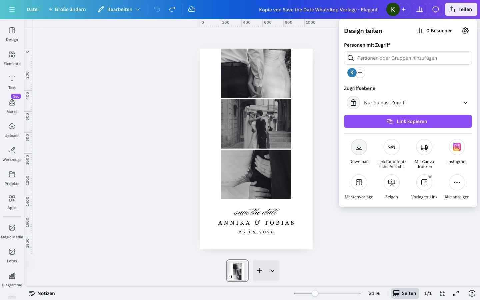The height and width of the screenshot is (300, 480).
Task: Click the redo arrow
Action: [172, 9]
